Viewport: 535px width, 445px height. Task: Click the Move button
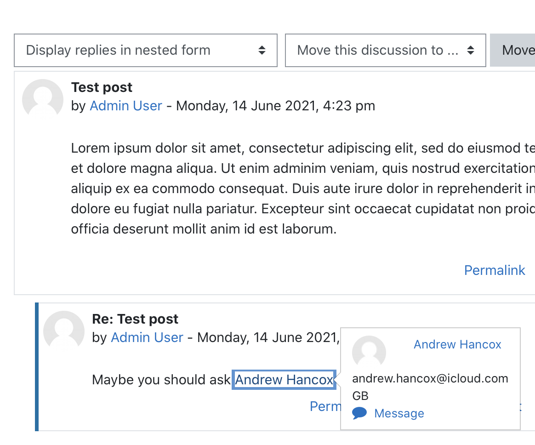pyautogui.click(x=513, y=50)
